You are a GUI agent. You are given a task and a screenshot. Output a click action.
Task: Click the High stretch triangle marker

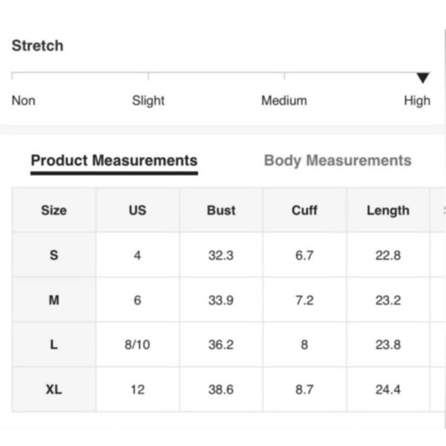tap(422, 77)
